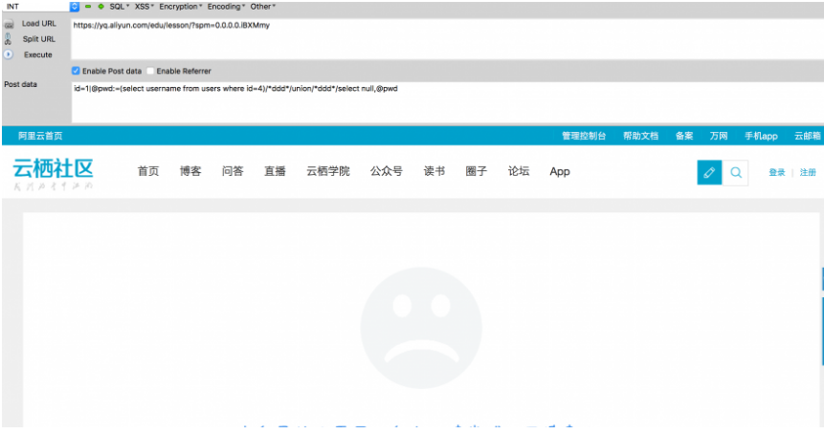Click the 登录 login link

[x=777, y=172]
